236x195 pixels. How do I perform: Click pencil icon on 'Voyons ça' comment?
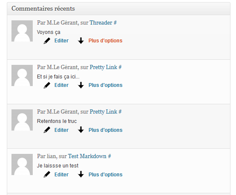pos(47,41)
